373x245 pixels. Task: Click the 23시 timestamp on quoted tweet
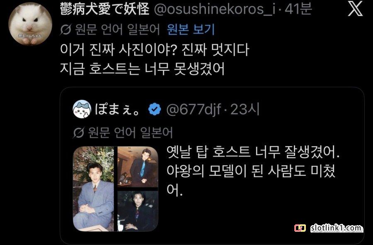tap(245, 109)
